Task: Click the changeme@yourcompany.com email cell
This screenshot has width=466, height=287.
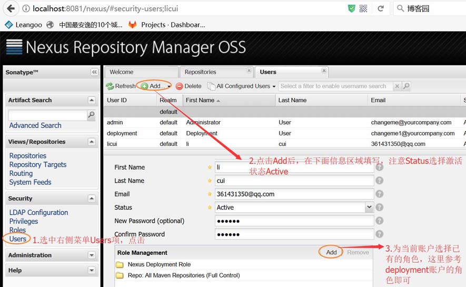Action: point(411,122)
